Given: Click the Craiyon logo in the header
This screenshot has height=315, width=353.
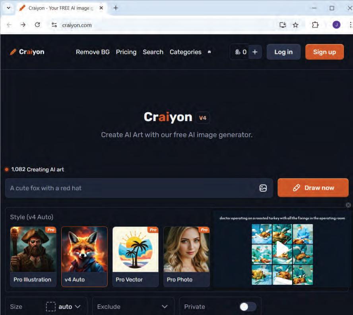Looking at the screenshot, I should pos(27,52).
